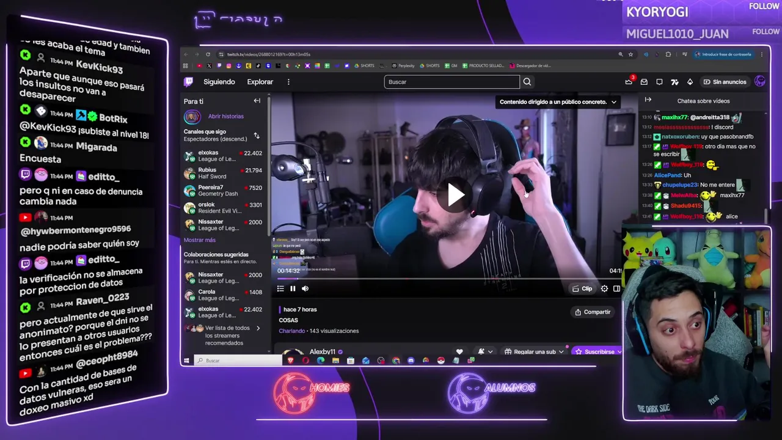Create a Clip from the video
The height and width of the screenshot is (440, 782).
[582, 288]
